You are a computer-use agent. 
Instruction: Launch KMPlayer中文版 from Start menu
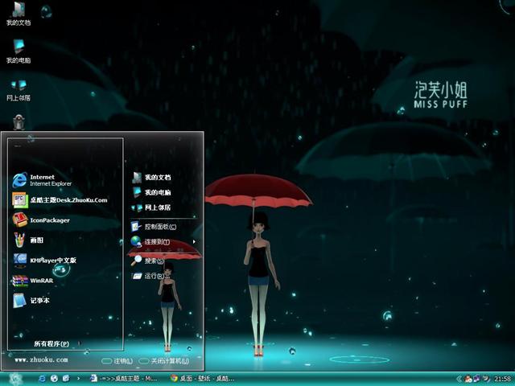44,261
